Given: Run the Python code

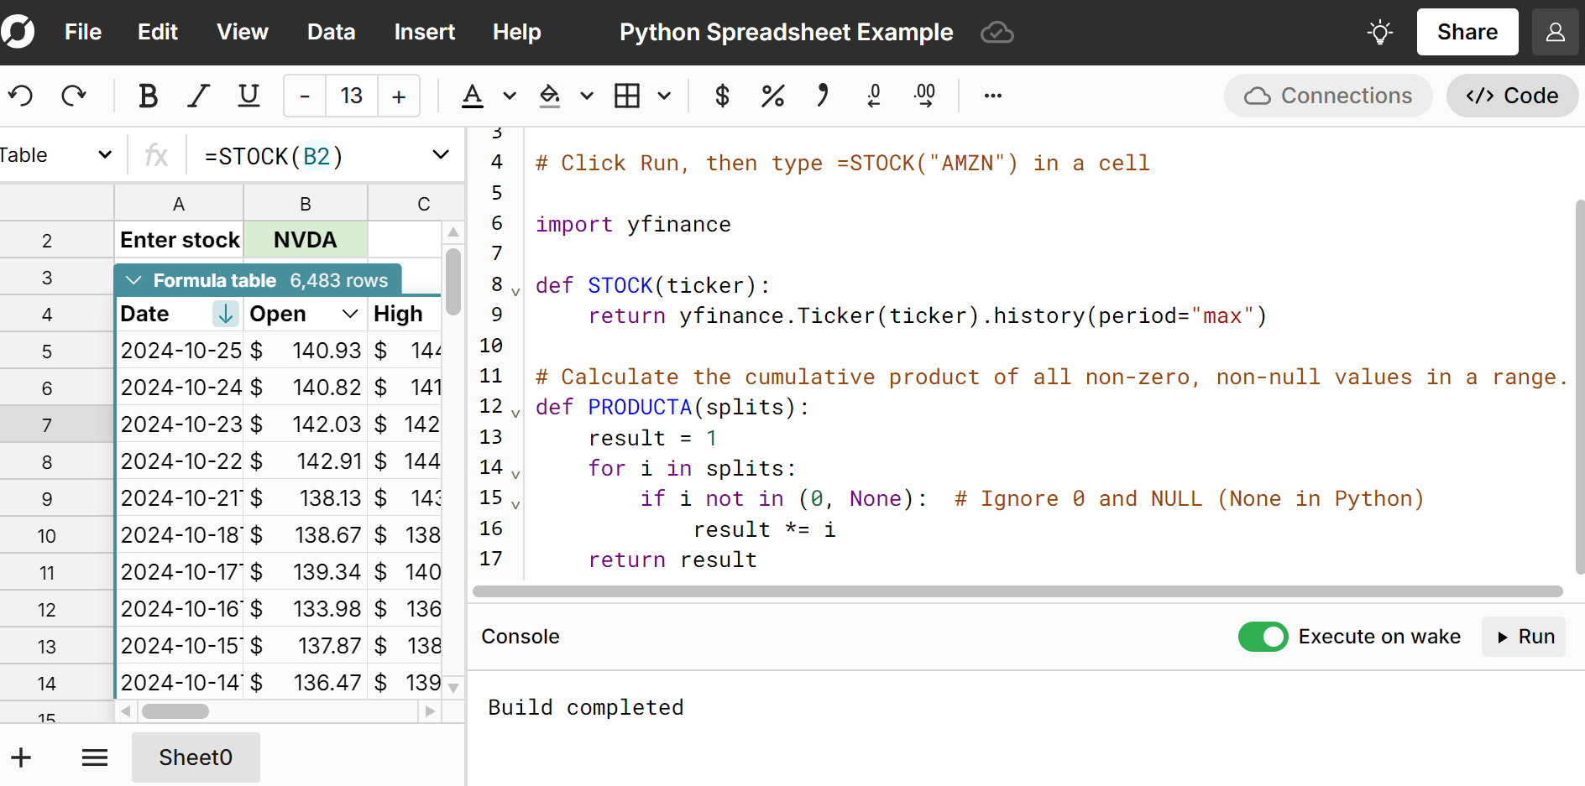Looking at the screenshot, I should (1524, 637).
